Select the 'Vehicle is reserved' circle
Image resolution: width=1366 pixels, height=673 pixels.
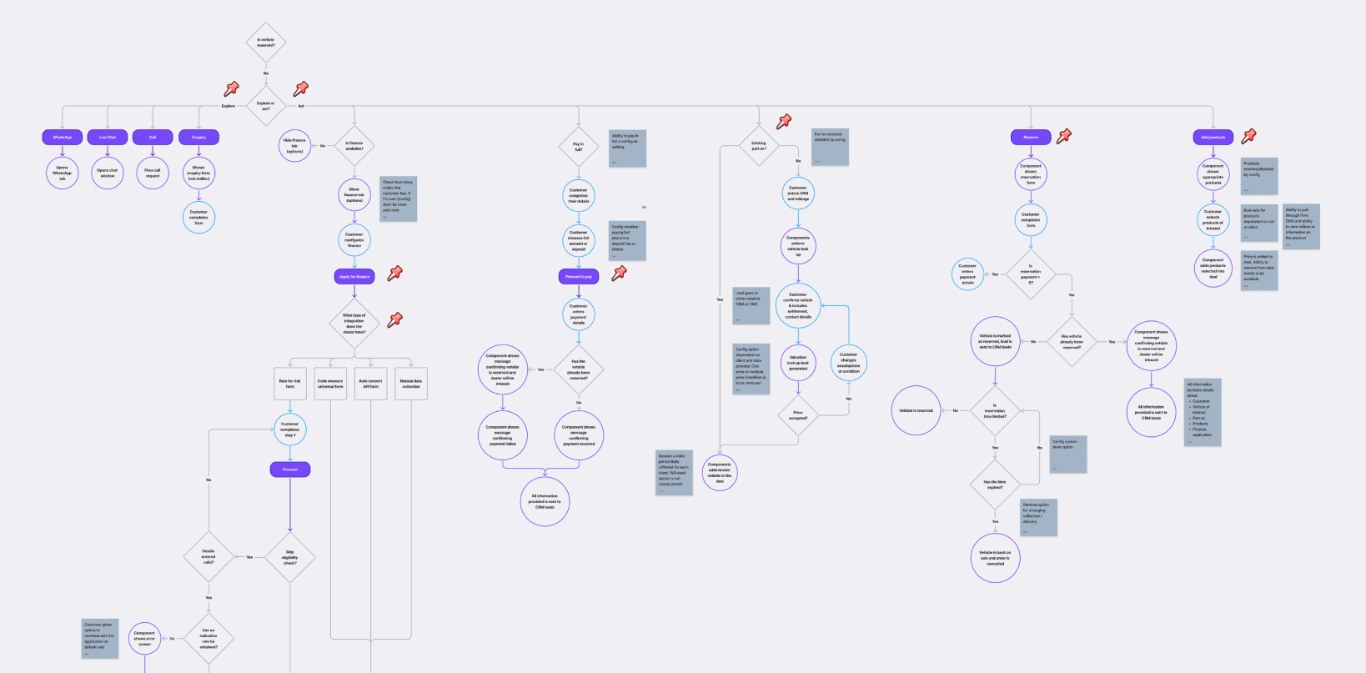coord(916,410)
